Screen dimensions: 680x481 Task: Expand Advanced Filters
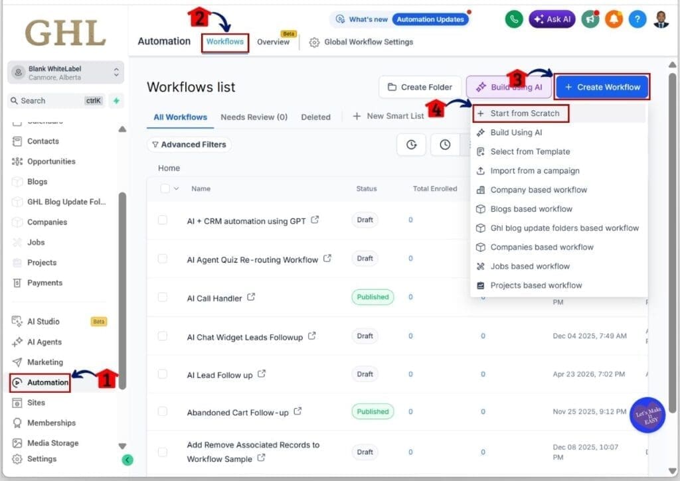pyautogui.click(x=189, y=145)
